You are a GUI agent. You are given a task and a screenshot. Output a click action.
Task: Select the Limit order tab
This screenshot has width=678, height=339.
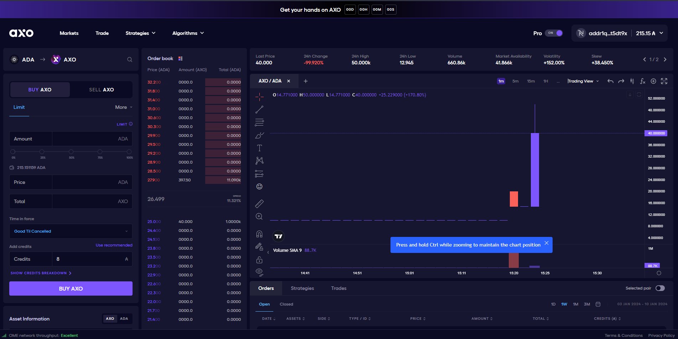point(19,107)
